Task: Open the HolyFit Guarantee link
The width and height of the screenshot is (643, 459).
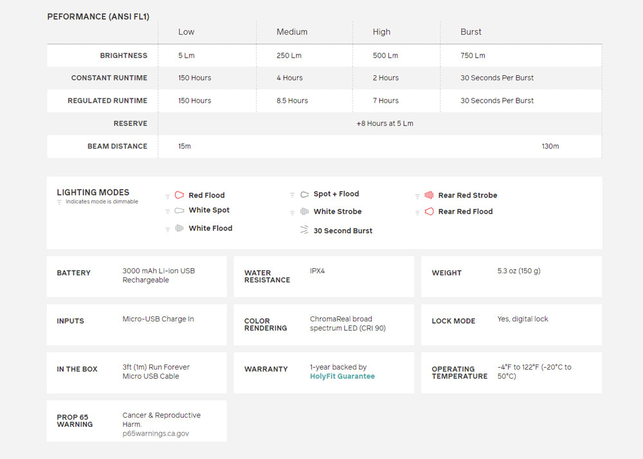Action: coord(342,376)
